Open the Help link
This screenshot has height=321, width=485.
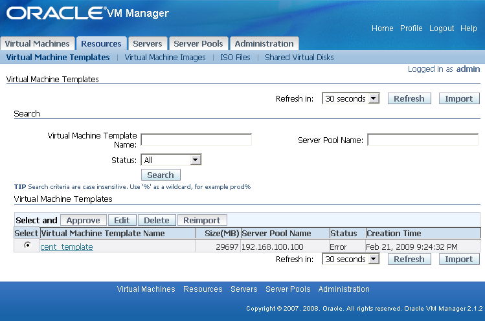(469, 28)
